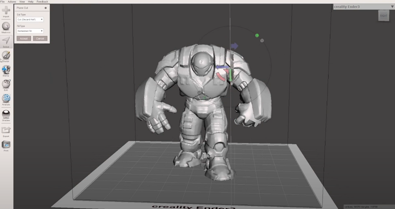Screen dimensions: 395x209
Task: Open the Help menu
Action: (x=31, y=2)
